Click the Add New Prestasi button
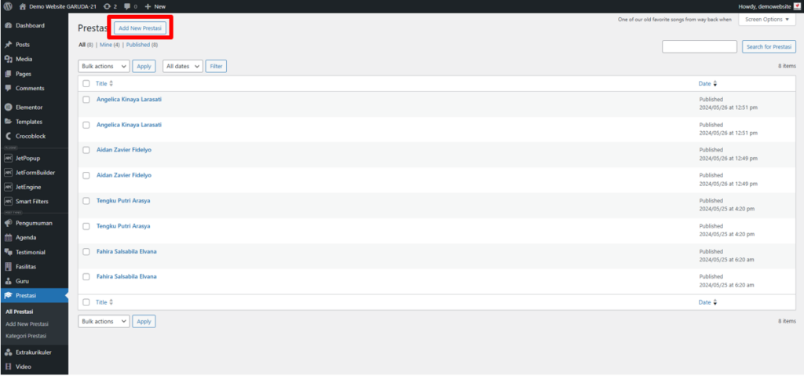 tap(140, 28)
